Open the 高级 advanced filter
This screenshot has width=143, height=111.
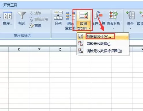tap(35, 26)
